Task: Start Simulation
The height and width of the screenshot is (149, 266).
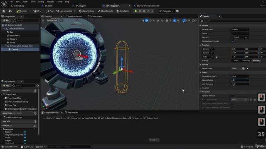Action: 123,11
